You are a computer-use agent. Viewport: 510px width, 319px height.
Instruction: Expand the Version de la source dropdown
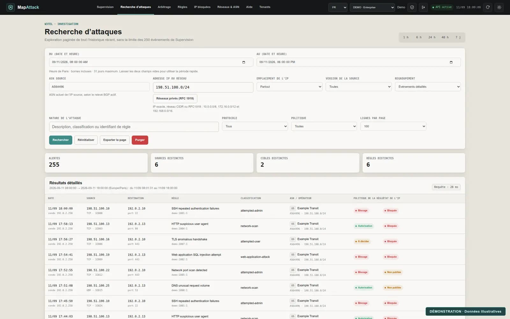coord(359,87)
